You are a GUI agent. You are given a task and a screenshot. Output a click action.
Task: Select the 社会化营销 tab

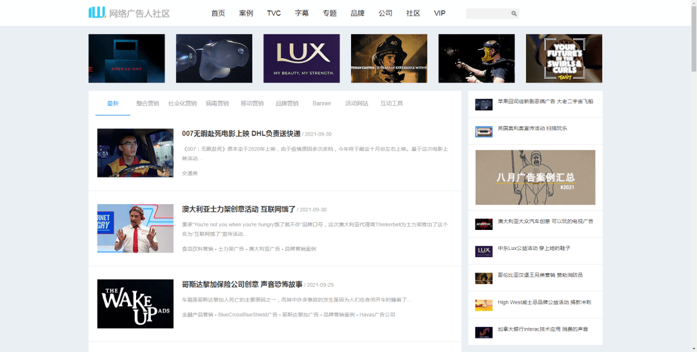tap(182, 103)
